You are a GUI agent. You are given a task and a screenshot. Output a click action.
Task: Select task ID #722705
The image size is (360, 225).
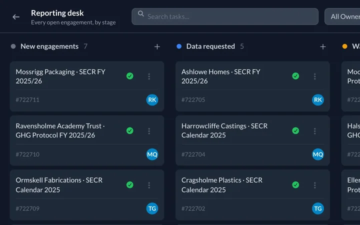(x=193, y=100)
